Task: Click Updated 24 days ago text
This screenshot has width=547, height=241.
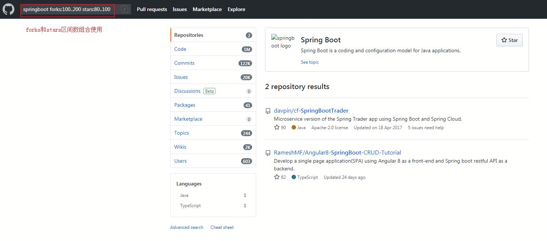Action: coord(344,177)
